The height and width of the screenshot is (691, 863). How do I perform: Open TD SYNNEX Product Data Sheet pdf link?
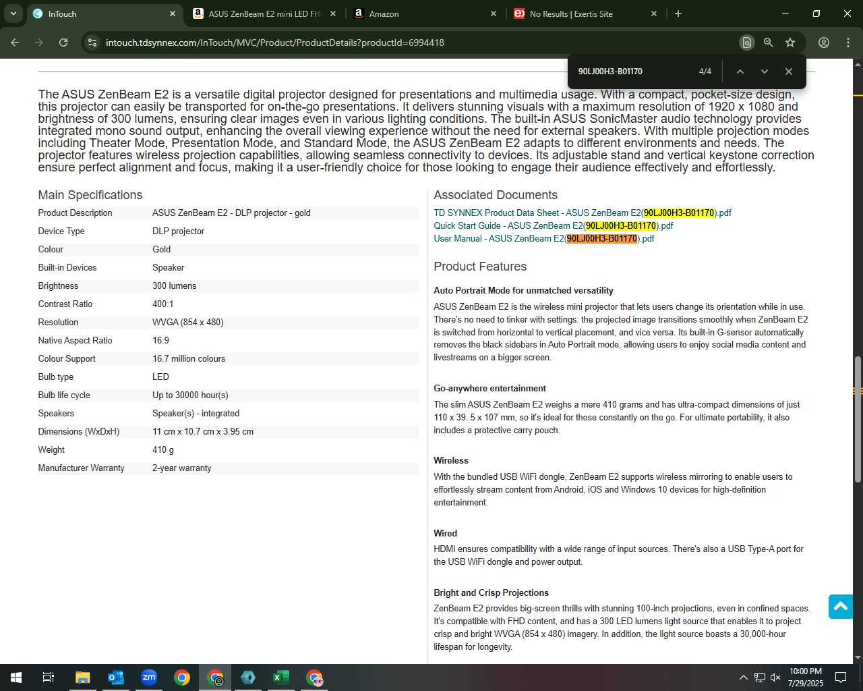pyautogui.click(x=583, y=213)
